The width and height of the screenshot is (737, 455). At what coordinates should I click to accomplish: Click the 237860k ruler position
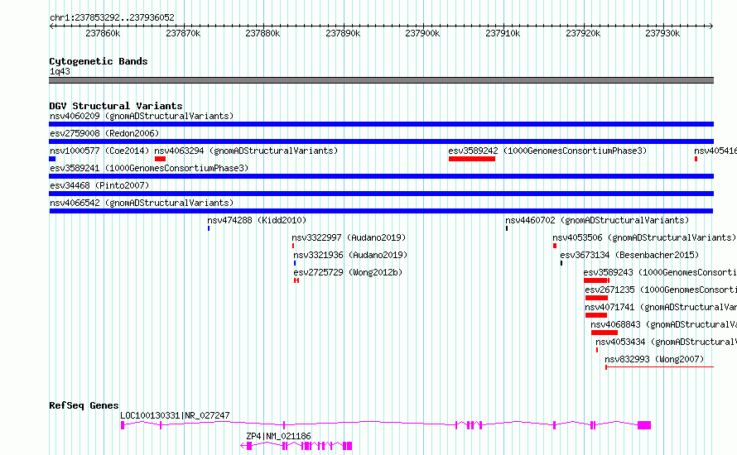(103, 33)
